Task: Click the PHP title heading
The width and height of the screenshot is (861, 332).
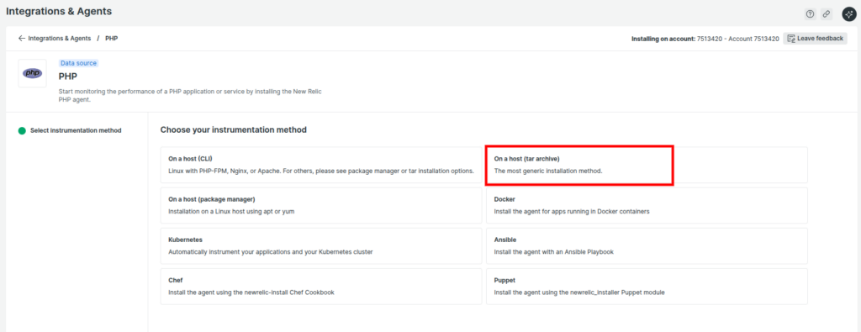Action: click(x=68, y=76)
